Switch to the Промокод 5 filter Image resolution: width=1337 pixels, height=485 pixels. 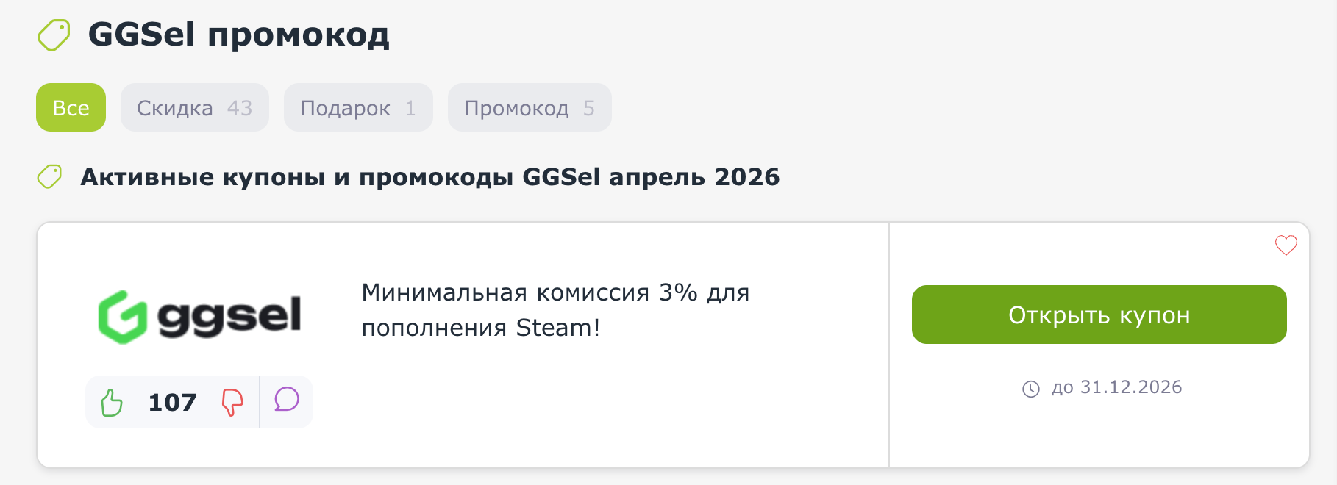pyautogui.click(x=529, y=107)
